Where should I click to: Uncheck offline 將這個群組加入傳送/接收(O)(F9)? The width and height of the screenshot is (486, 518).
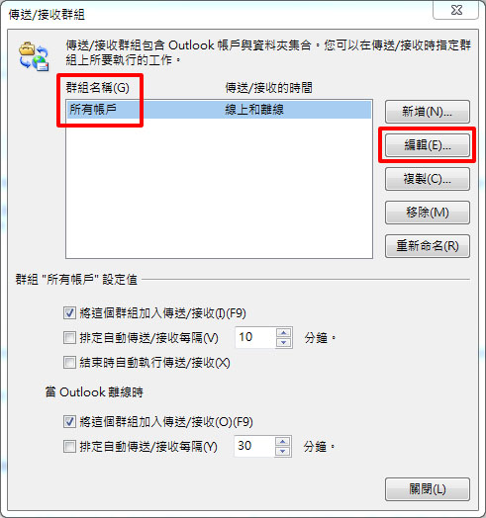69,421
